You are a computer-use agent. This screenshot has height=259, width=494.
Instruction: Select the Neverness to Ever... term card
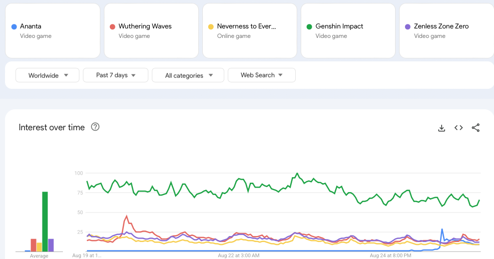point(250,31)
